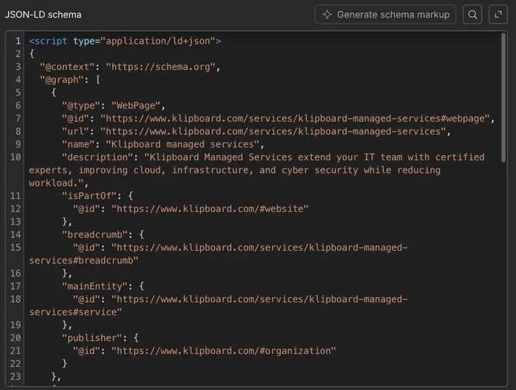Click the "@type" key on line 6
The height and width of the screenshot is (390, 516).
pyautogui.click(x=81, y=106)
